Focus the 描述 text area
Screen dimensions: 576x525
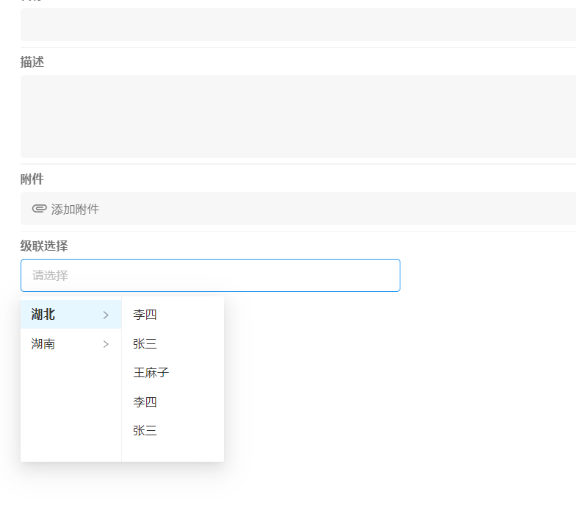pos(294,116)
